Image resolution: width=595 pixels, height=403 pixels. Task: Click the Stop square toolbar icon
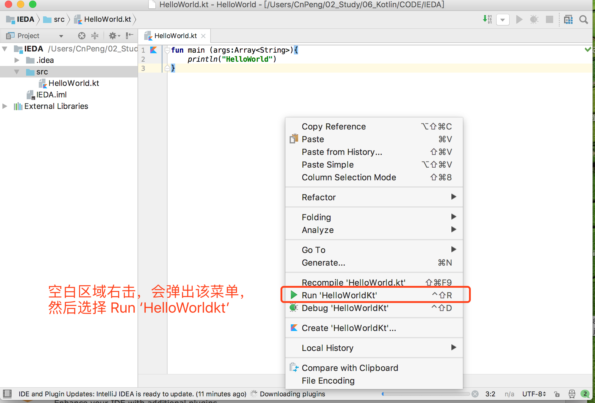pyautogui.click(x=549, y=20)
